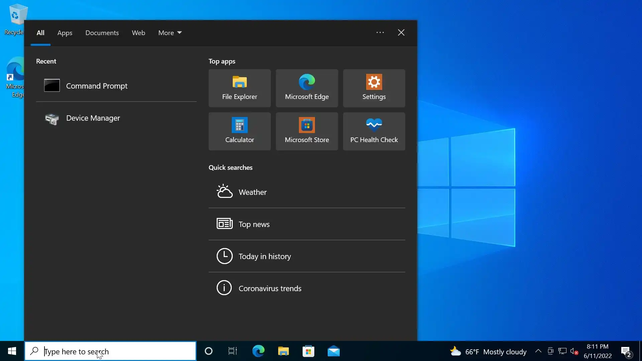Open the three-dot options menu
The width and height of the screenshot is (642, 361).
(x=380, y=32)
